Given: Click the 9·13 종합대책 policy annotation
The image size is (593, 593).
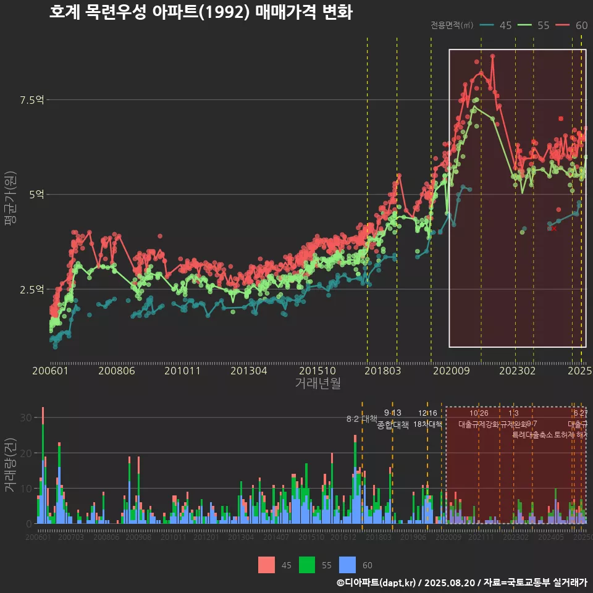Looking at the screenshot, I should click(x=393, y=419).
